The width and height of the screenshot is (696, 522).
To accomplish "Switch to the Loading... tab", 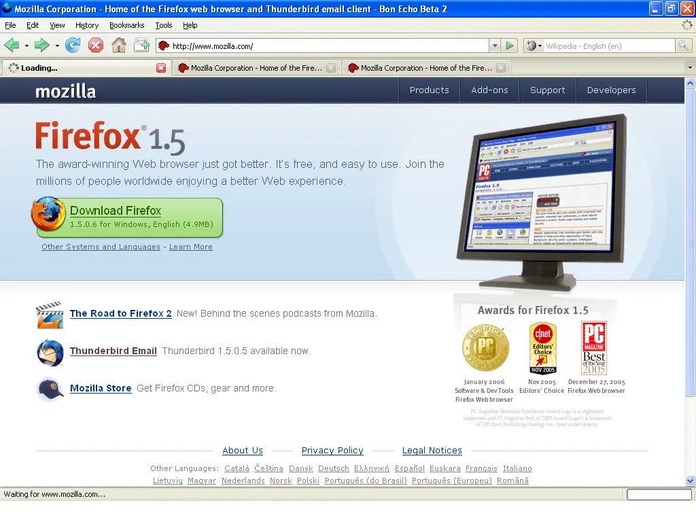I will click(x=86, y=68).
